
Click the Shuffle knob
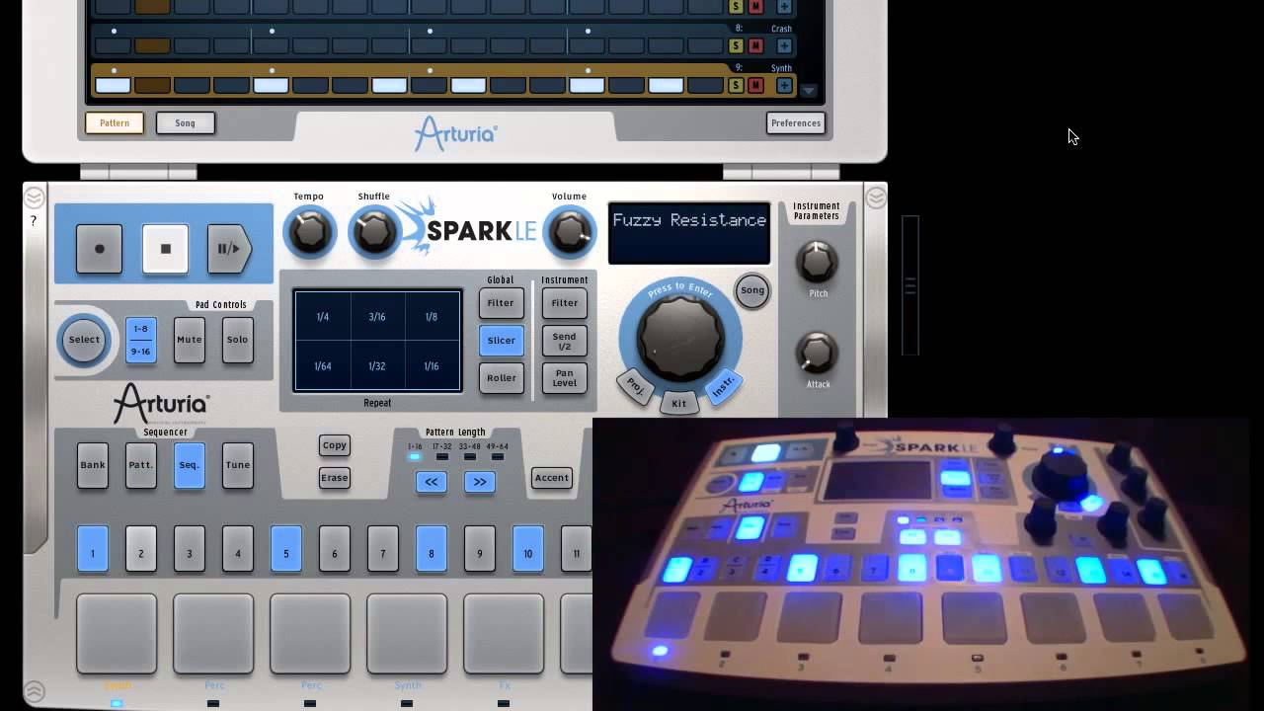coord(374,233)
